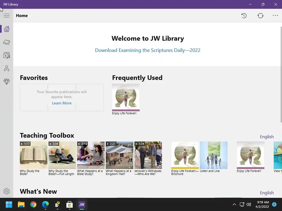This screenshot has width=282, height=211.
Task: Play 'Why Study the Bible?' video thumbnail
Action: [33, 155]
